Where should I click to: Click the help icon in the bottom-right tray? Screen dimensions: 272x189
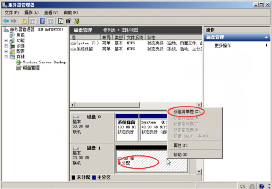(x=262, y=186)
